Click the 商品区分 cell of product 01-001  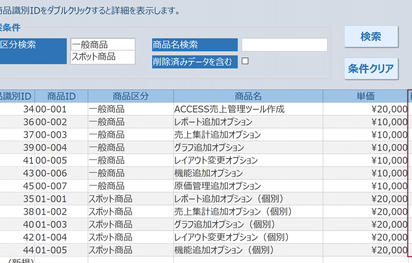pos(130,198)
